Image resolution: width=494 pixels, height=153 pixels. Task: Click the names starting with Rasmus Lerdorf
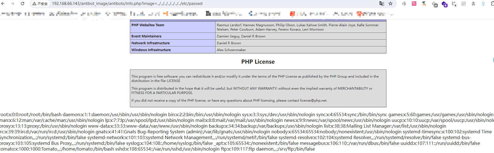click(x=301, y=27)
